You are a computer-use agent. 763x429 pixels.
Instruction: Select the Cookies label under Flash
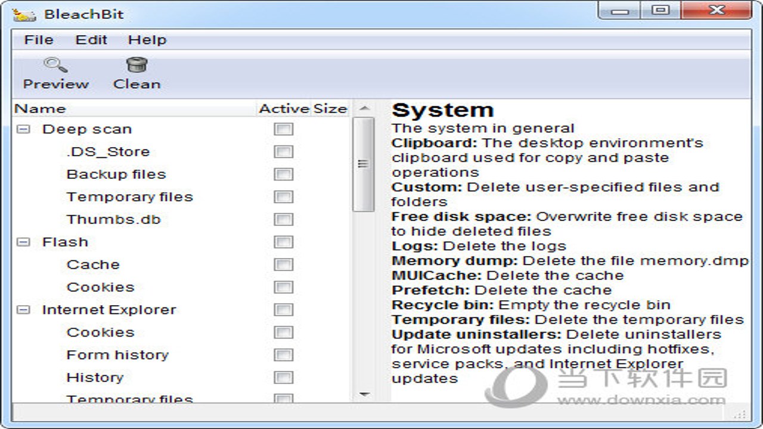point(101,287)
